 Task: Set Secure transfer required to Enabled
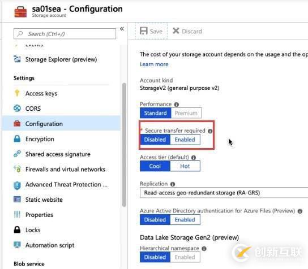[x=185, y=140]
